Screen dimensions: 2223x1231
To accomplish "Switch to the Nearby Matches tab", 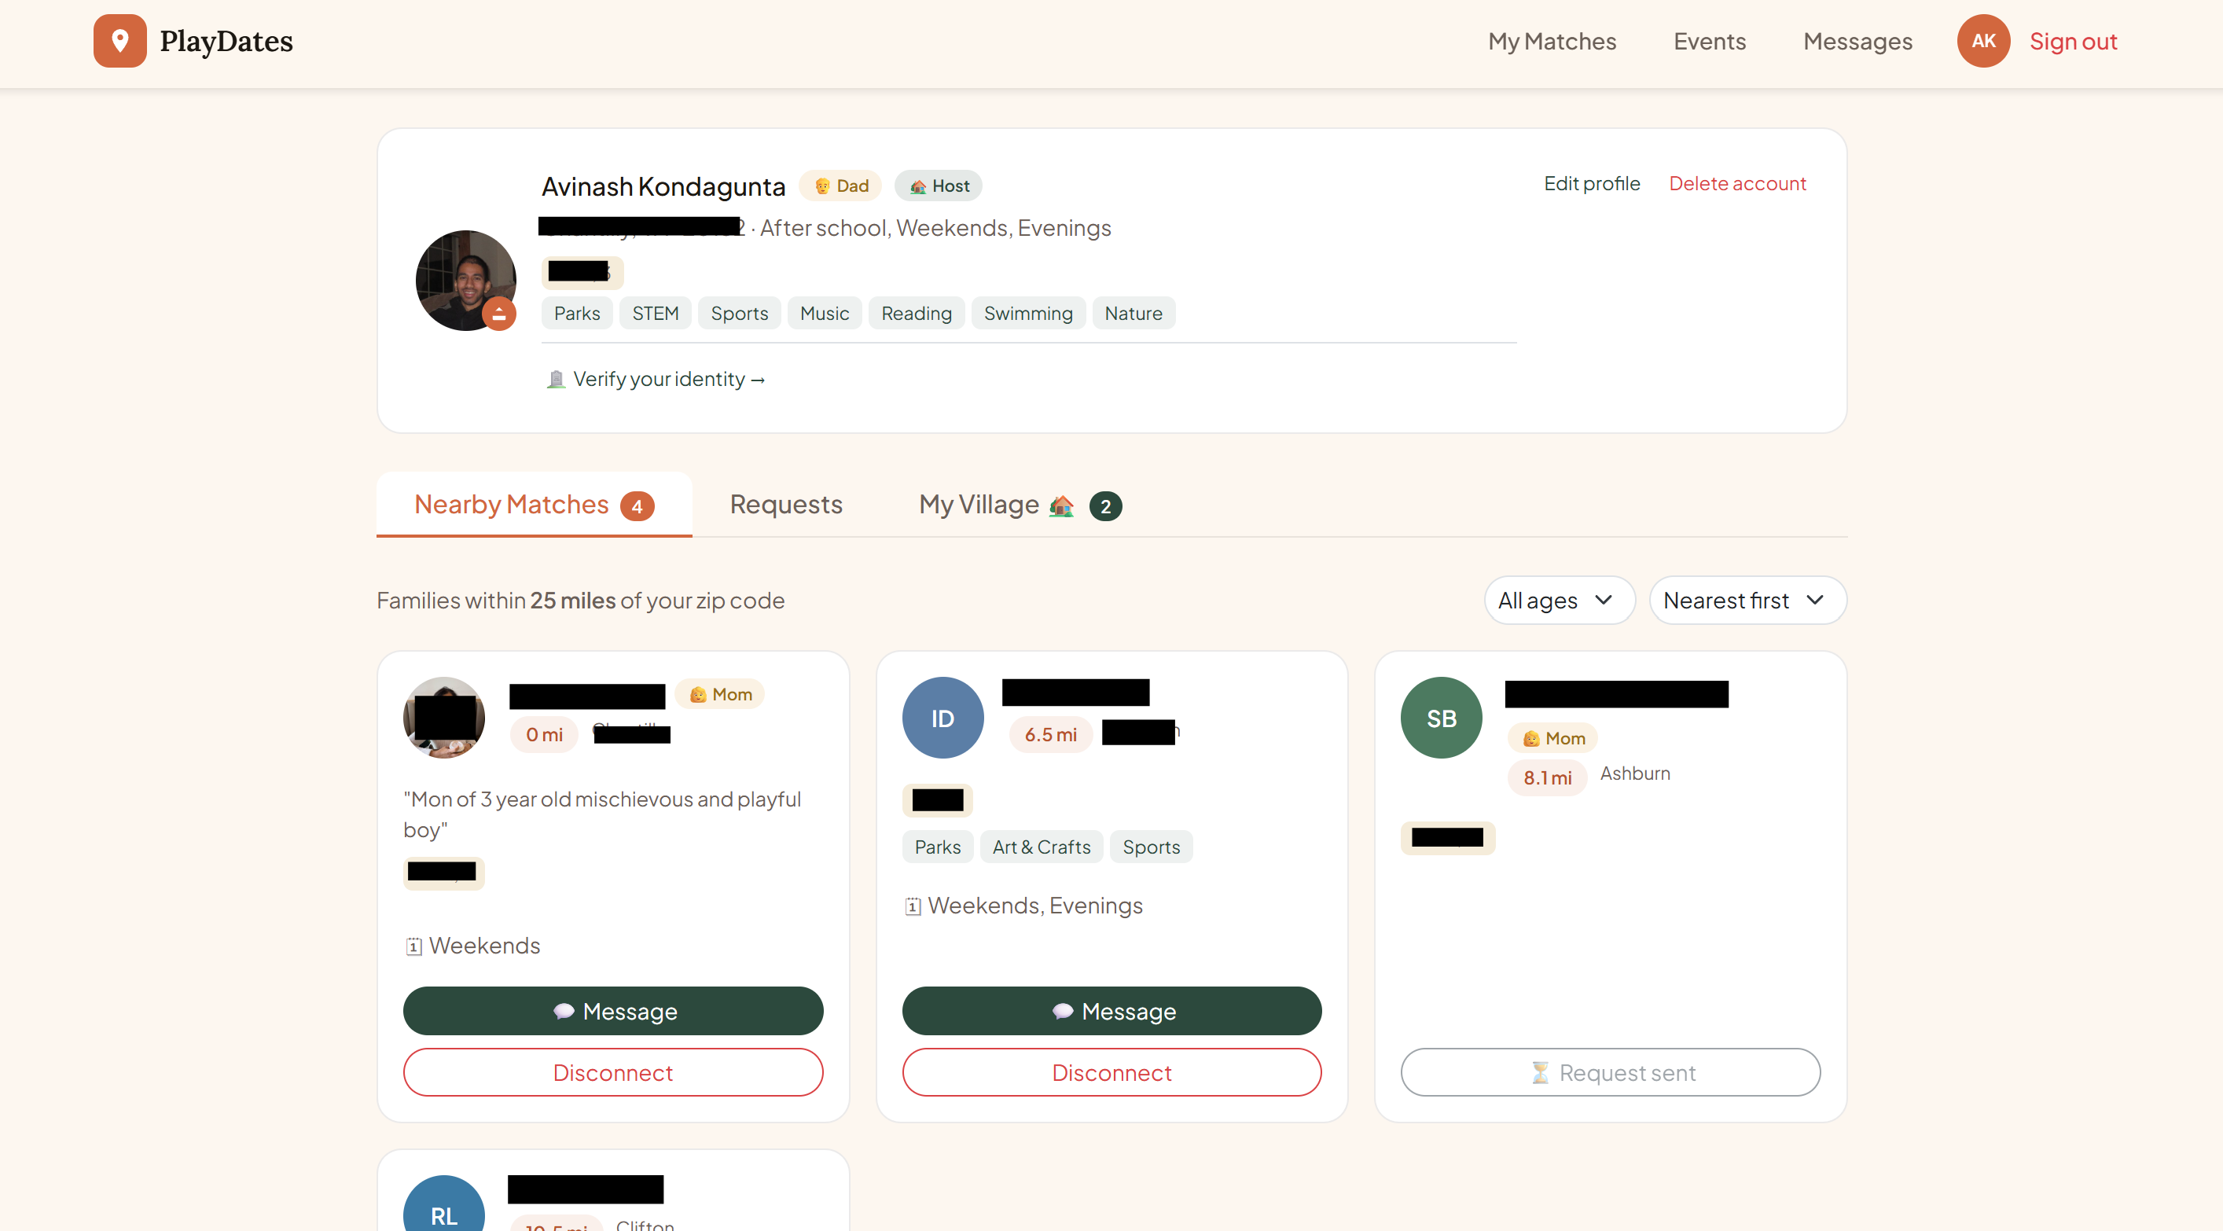I will (533, 504).
